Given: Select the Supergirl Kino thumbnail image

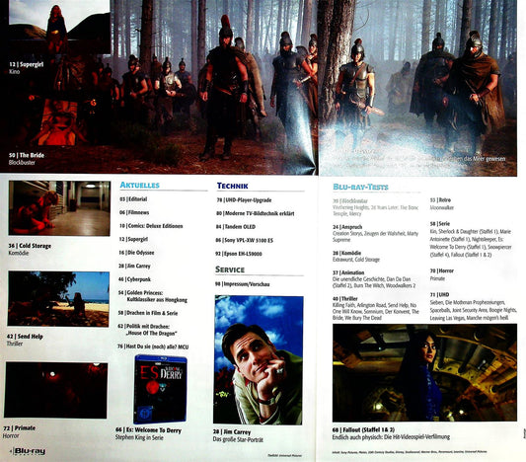Looking at the screenshot, I should pyautogui.click(x=59, y=28).
